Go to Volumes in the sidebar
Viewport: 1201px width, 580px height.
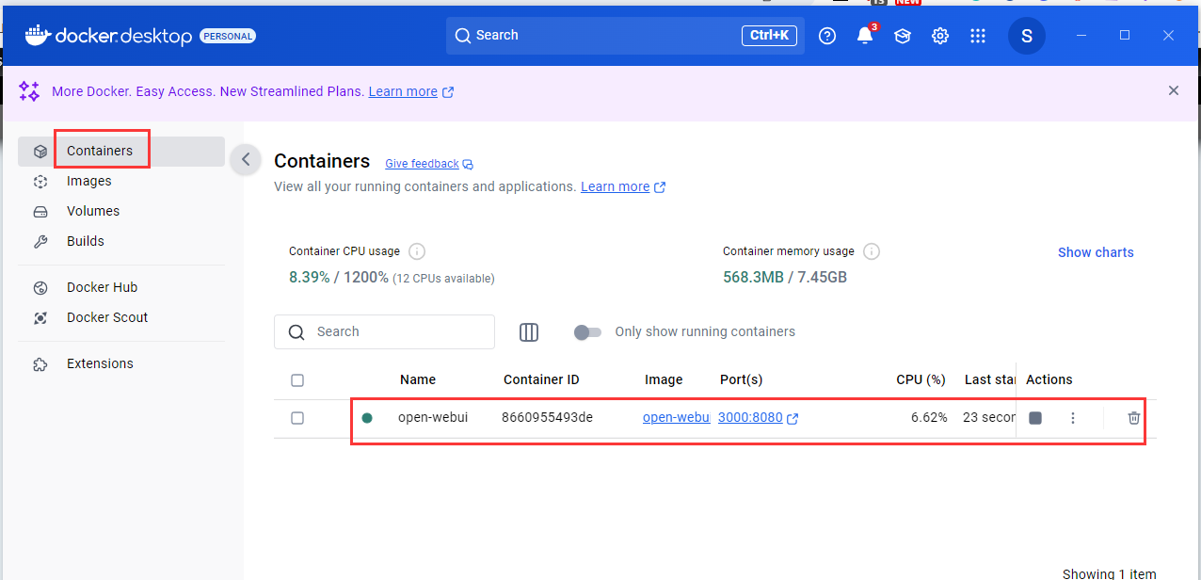pos(121,211)
